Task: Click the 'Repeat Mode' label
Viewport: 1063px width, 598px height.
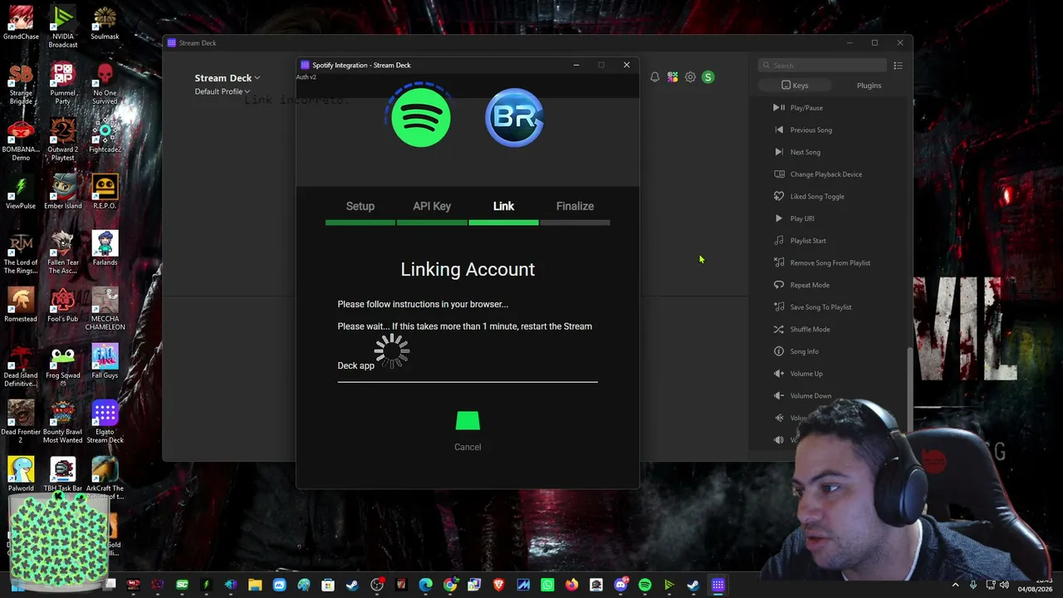Action: [810, 285]
